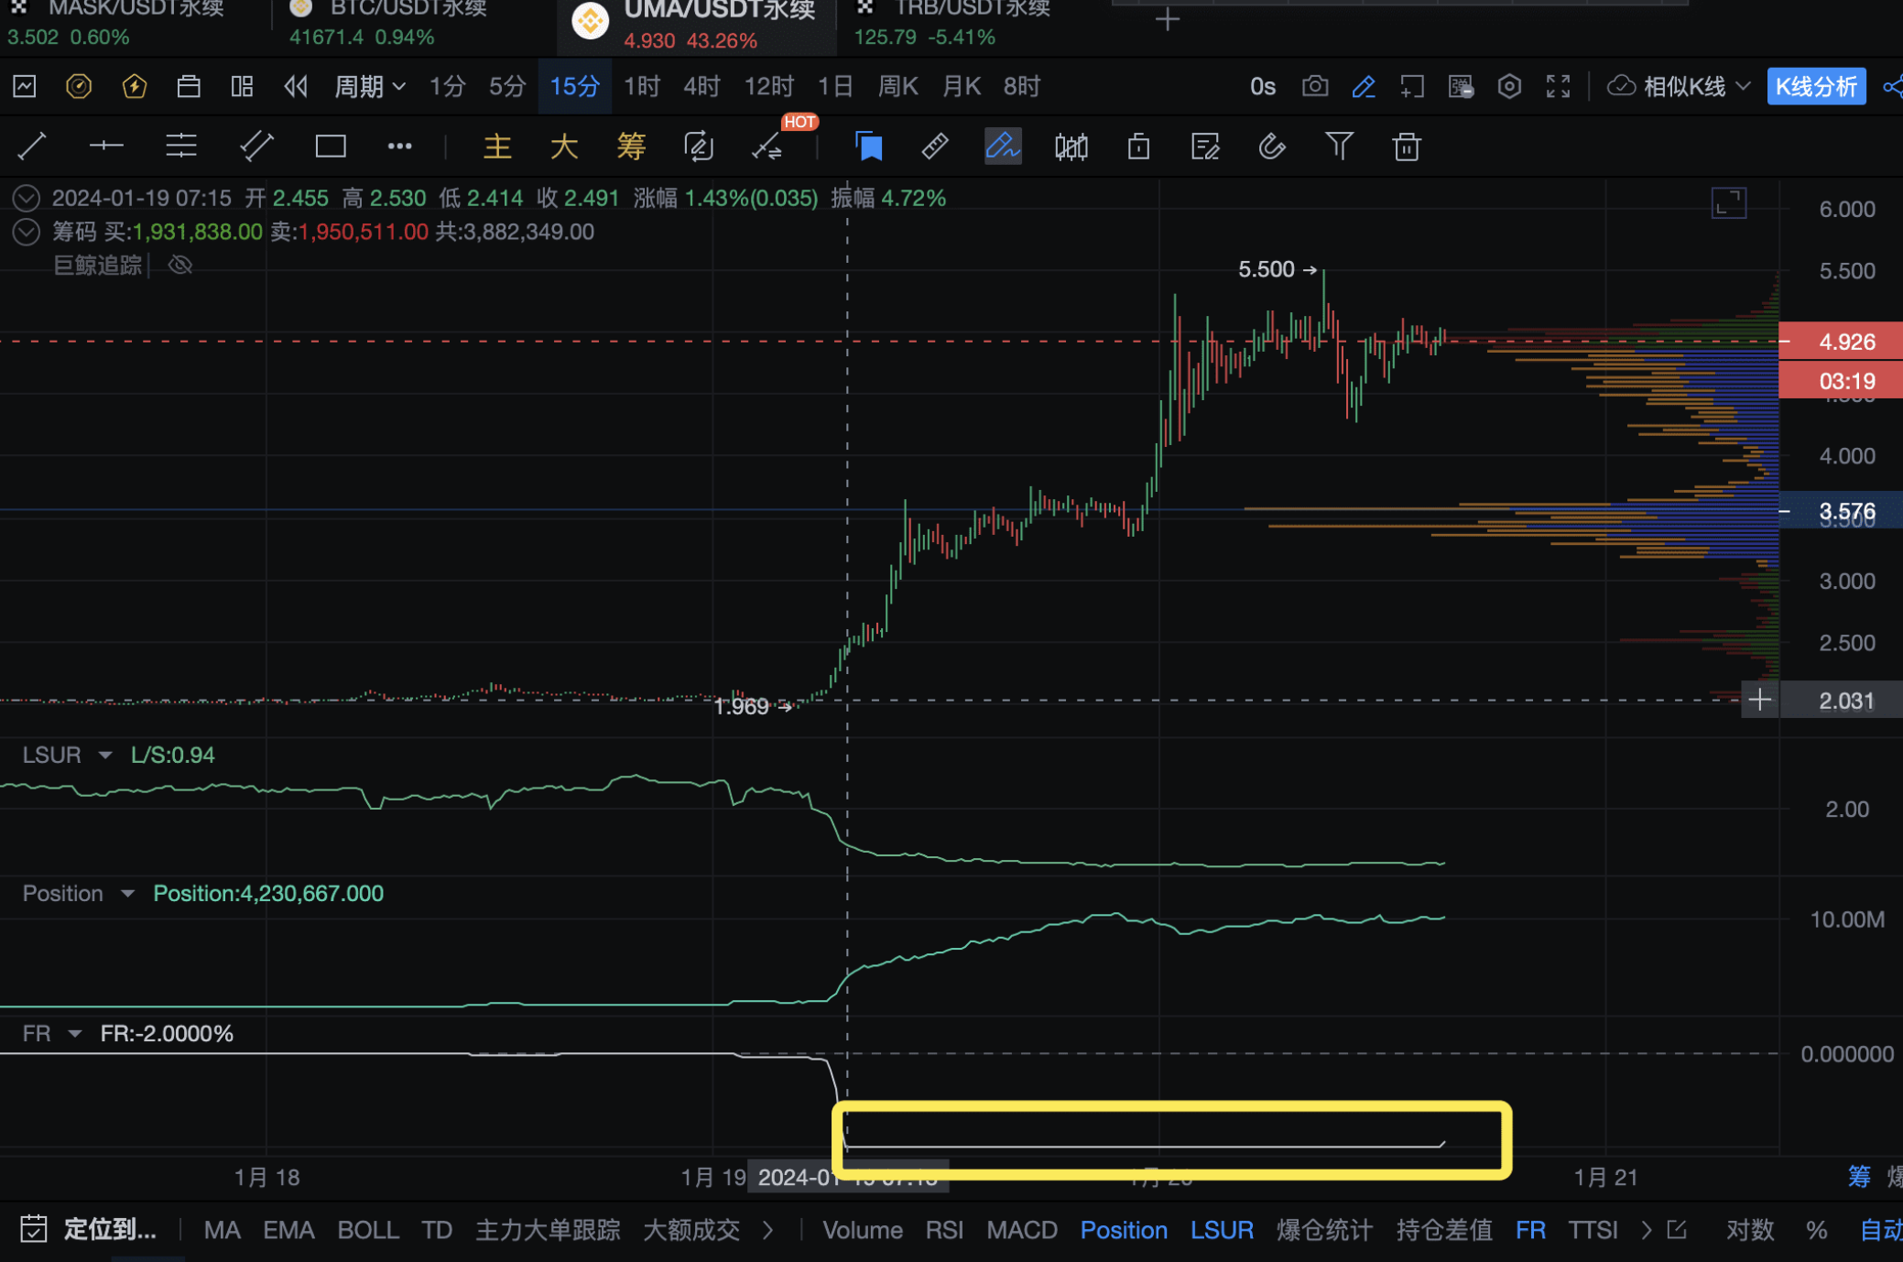Select the 周K timeframe
Viewport: 1903px width, 1262px height.
tap(897, 86)
